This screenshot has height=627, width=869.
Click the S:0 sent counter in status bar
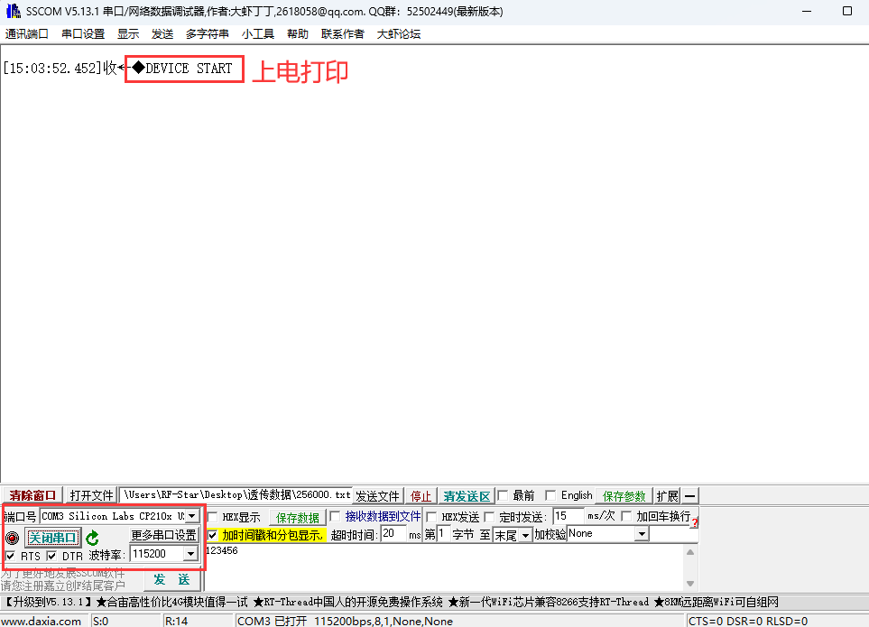coord(101,621)
